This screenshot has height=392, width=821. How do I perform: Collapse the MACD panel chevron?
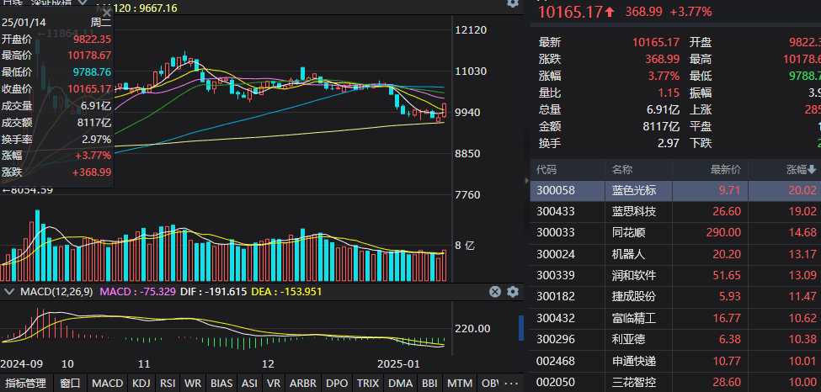11,292
